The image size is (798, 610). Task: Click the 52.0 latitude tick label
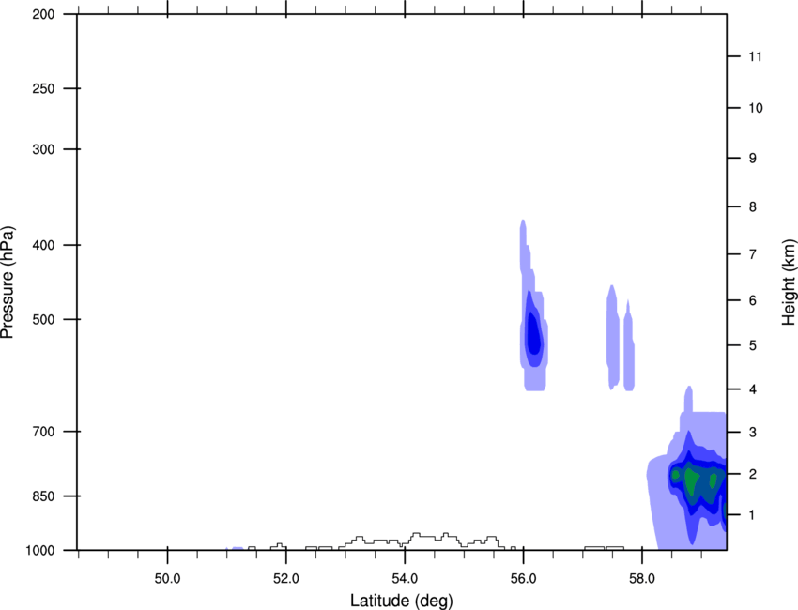pyautogui.click(x=286, y=579)
